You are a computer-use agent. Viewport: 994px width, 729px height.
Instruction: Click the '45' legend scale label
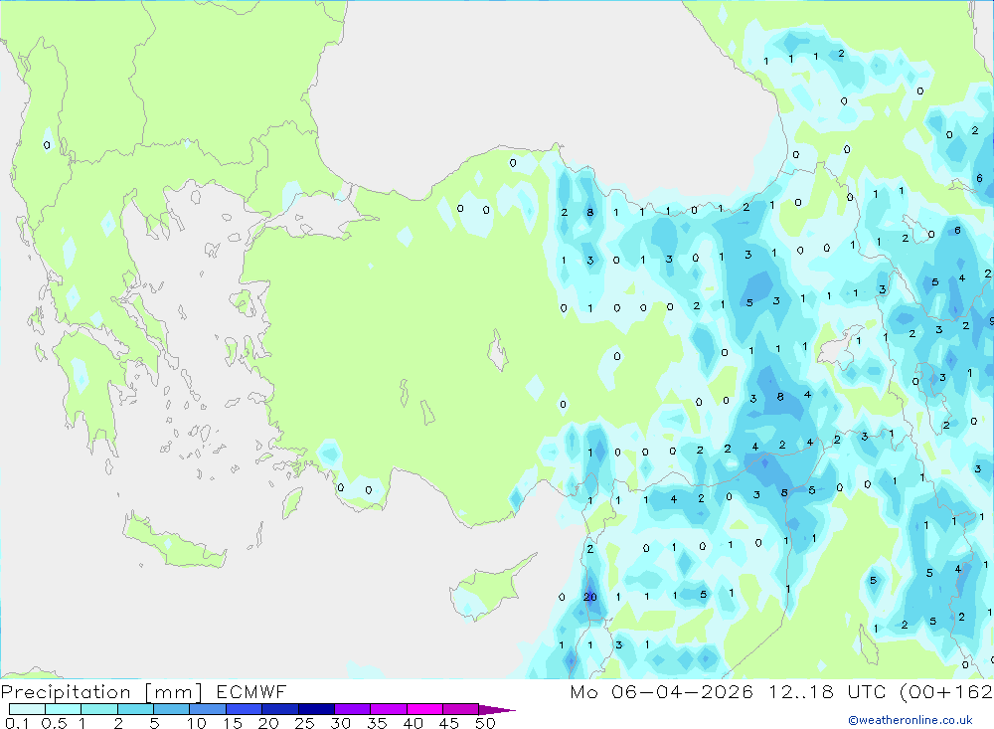point(449,723)
